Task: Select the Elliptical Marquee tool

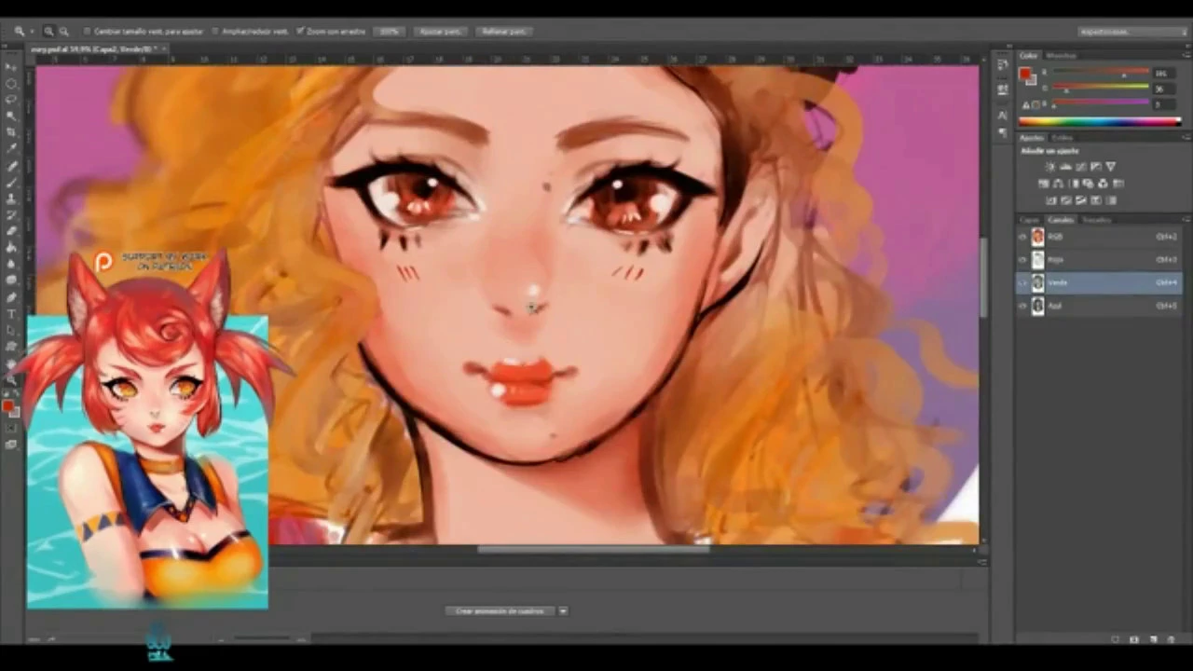Action: [x=11, y=83]
